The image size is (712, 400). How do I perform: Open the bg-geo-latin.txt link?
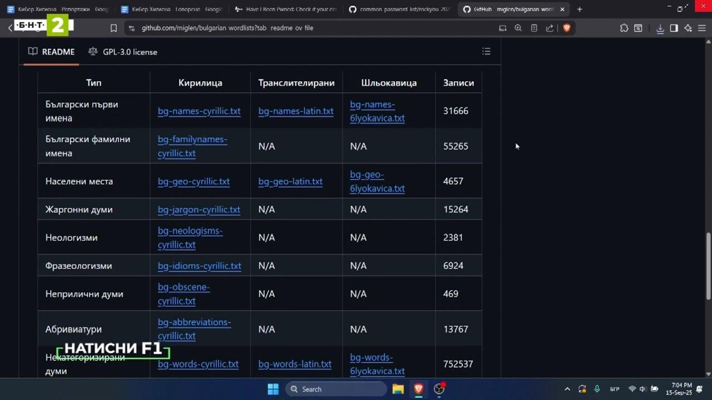click(x=290, y=181)
